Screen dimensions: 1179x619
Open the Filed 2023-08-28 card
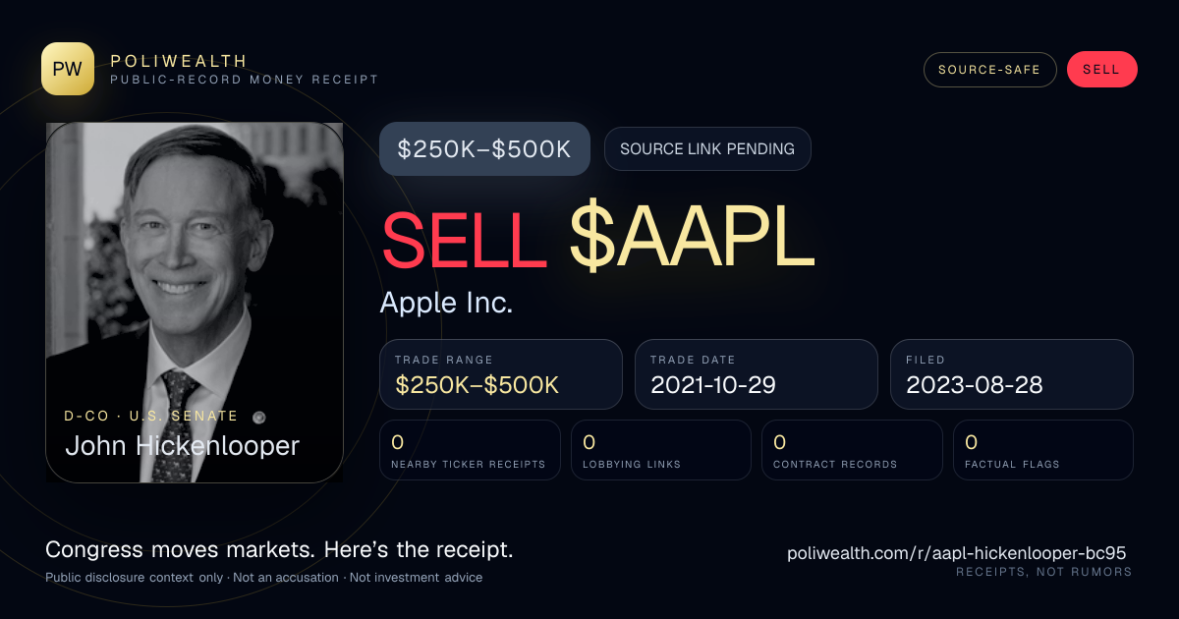[1012, 374]
